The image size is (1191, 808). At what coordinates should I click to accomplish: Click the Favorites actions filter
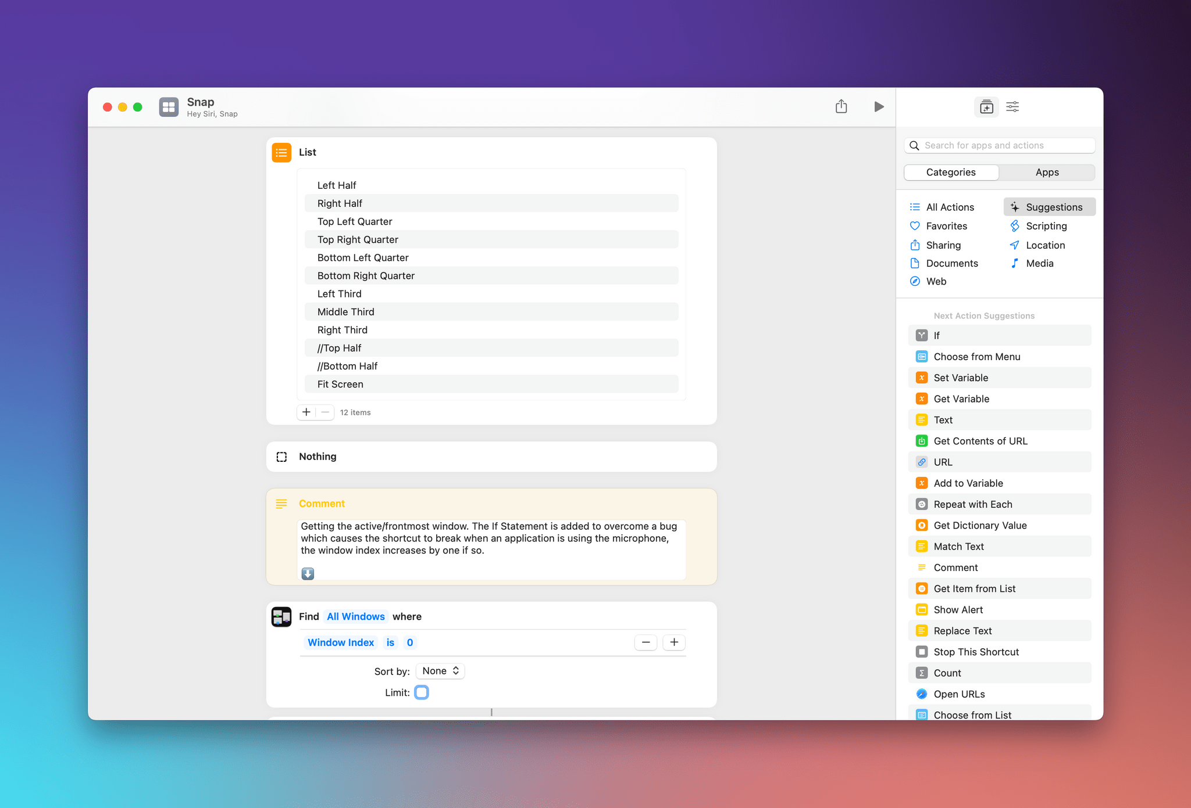[x=946, y=225]
